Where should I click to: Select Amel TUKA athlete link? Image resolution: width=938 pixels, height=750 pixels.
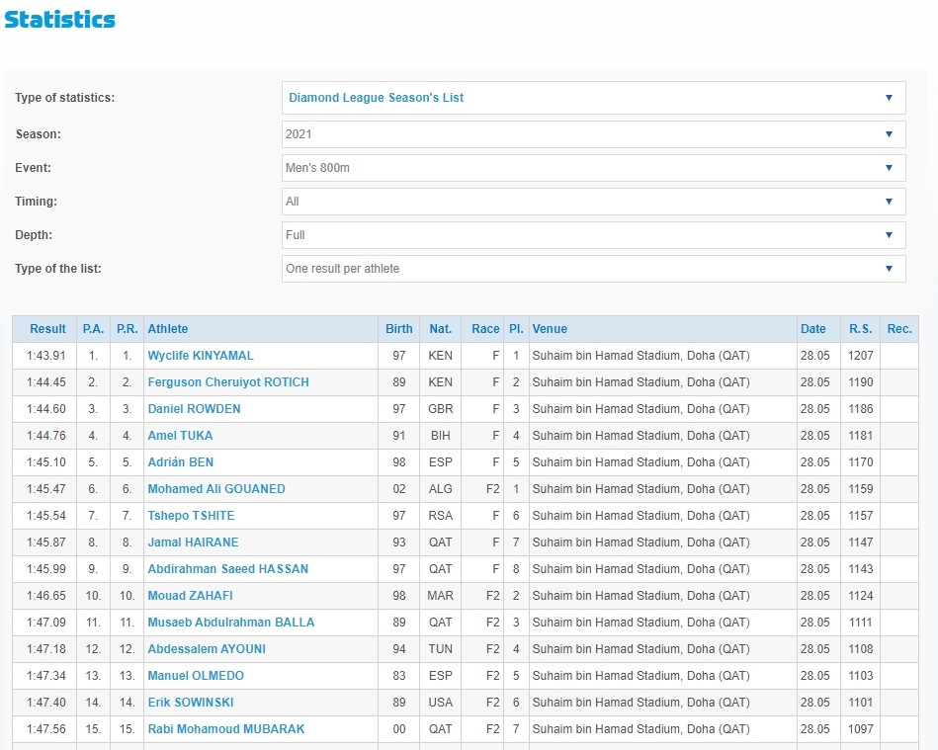180,436
